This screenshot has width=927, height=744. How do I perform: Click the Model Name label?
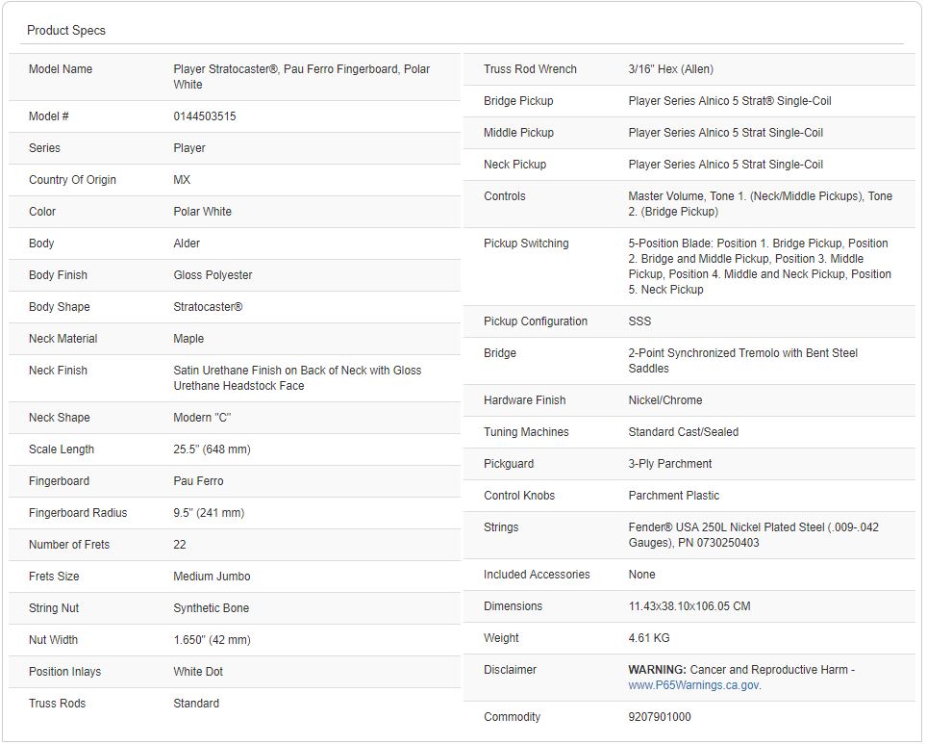[x=61, y=69]
